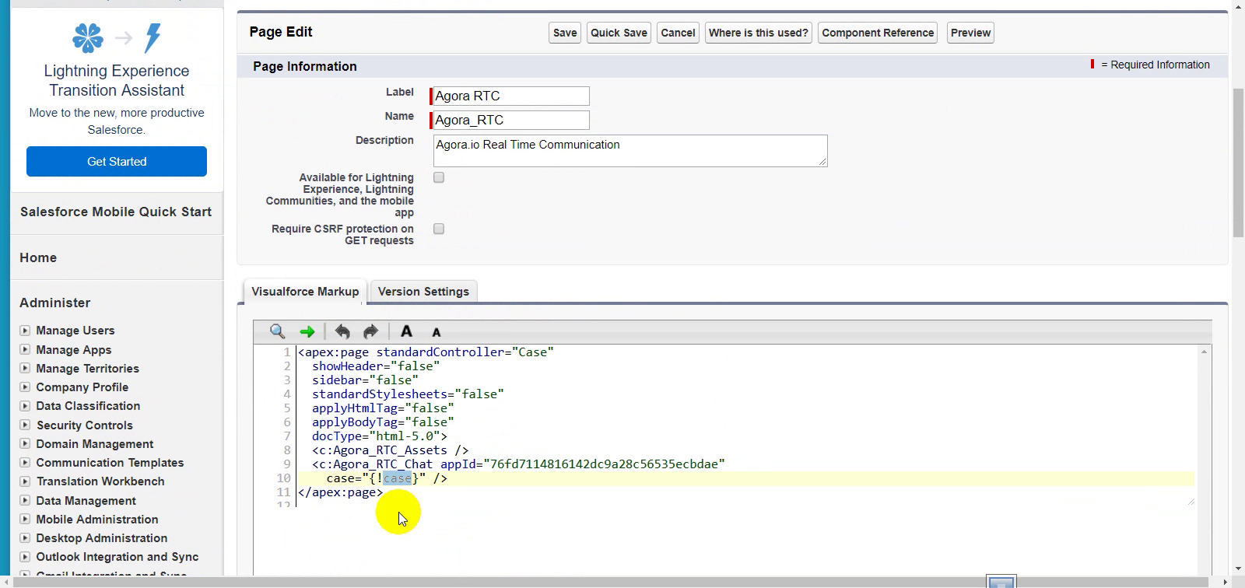Click the Undo arrow in editor toolbar

point(342,331)
